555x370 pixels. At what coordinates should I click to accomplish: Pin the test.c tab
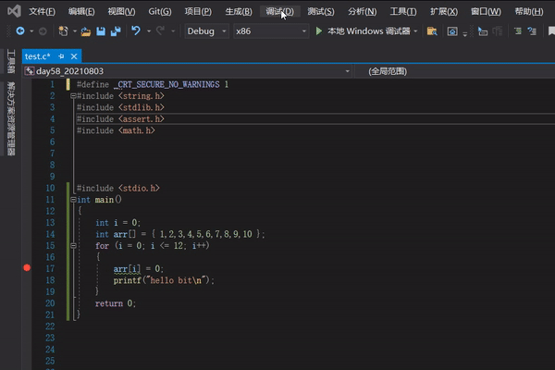[x=61, y=56]
